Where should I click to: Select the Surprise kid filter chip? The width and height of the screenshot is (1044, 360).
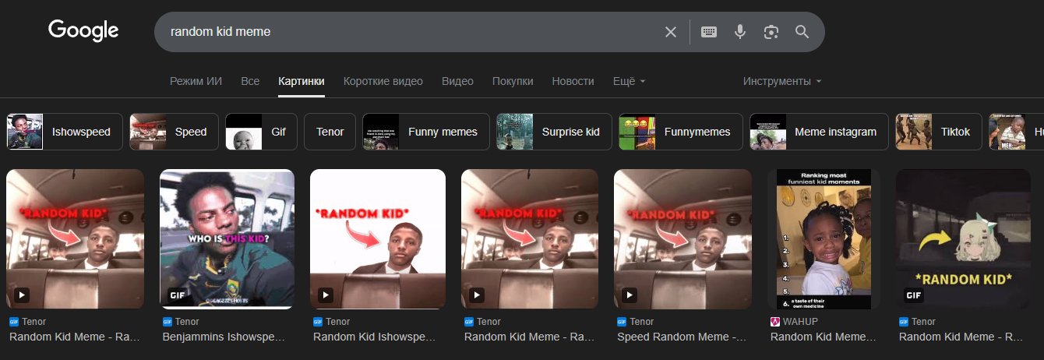coord(554,132)
